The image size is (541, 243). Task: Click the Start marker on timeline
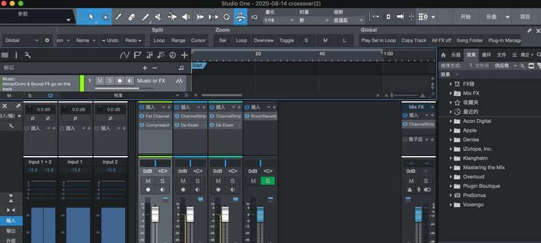pyautogui.click(x=199, y=66)
